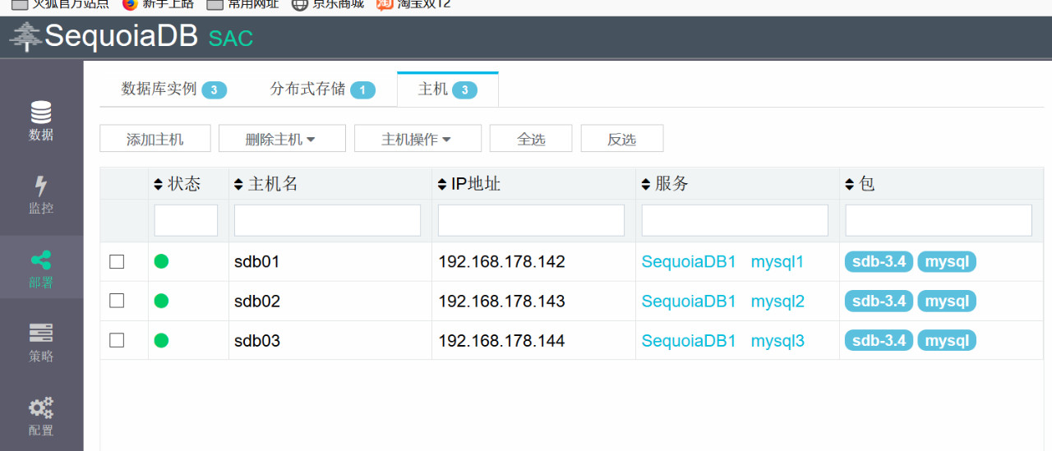Focus the 主机名 filter input field
This screenshot has height=451, width=1052.
pos(327,220)
